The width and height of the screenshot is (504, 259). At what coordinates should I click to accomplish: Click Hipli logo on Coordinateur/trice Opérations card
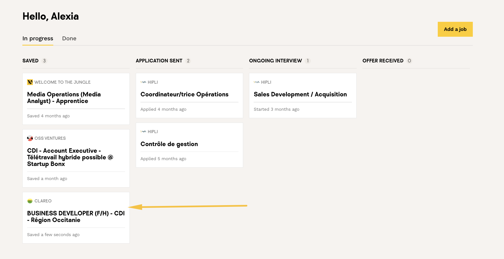click(143, 82)
